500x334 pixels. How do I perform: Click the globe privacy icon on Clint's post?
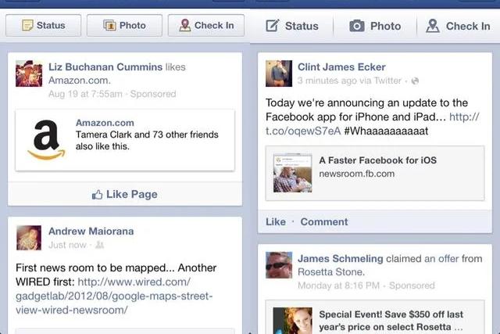415,81
